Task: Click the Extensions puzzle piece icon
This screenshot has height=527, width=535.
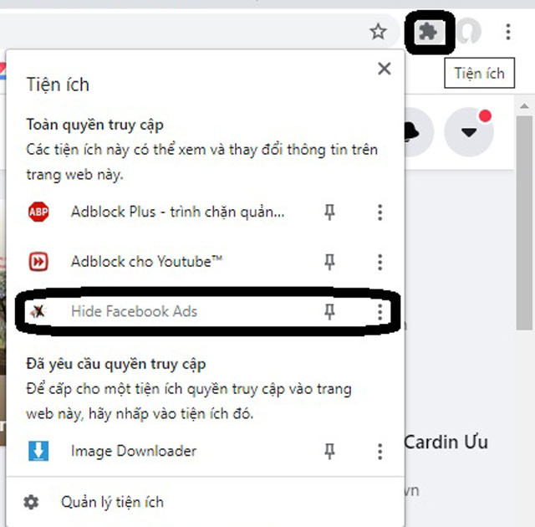Action: (429, 33)
